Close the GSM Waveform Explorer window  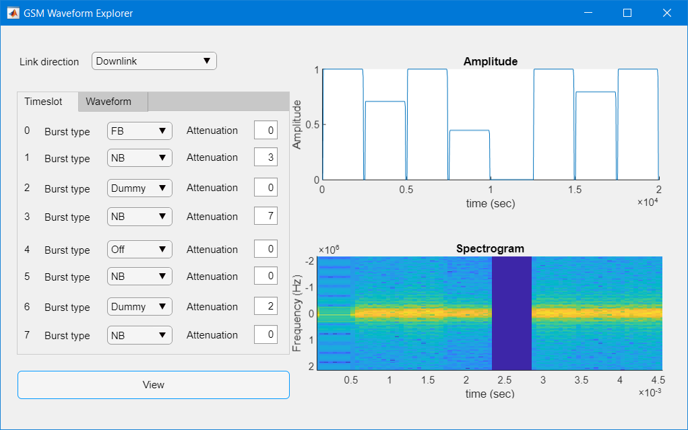pos(667,13)
